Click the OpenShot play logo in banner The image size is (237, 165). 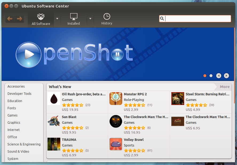28,55
